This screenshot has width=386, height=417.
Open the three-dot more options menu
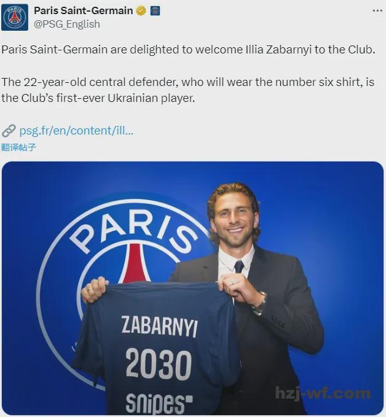pyautogui.click(x=377, y=10)
